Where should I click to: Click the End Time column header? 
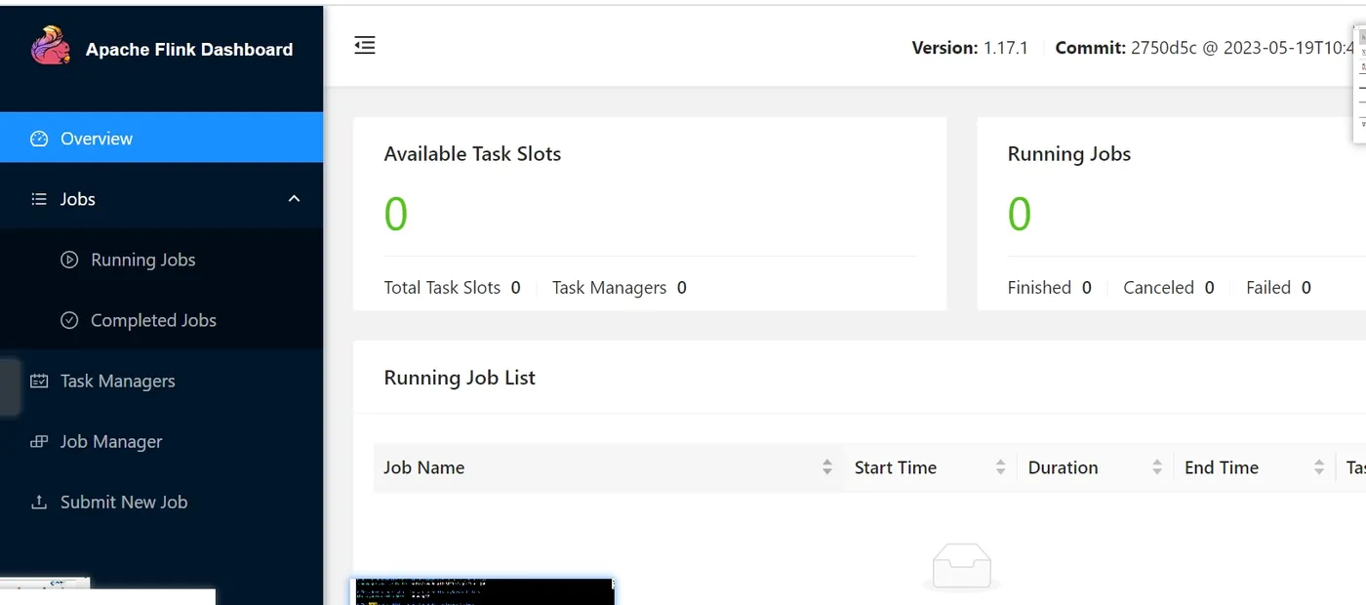point(1254,467)
